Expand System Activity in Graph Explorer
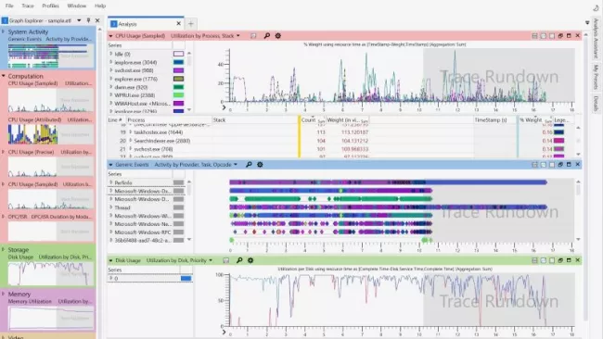The height and width of the screenshot is (339, 603). (4, 31)
